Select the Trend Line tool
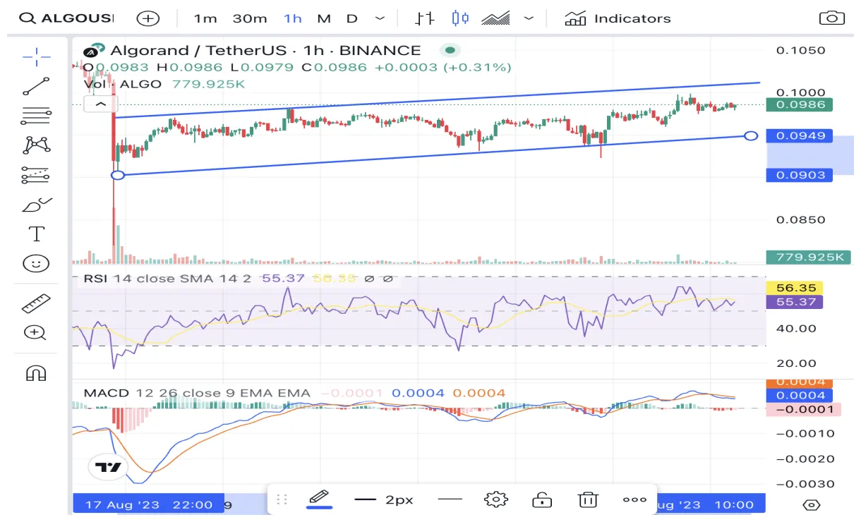 [35, 86]
